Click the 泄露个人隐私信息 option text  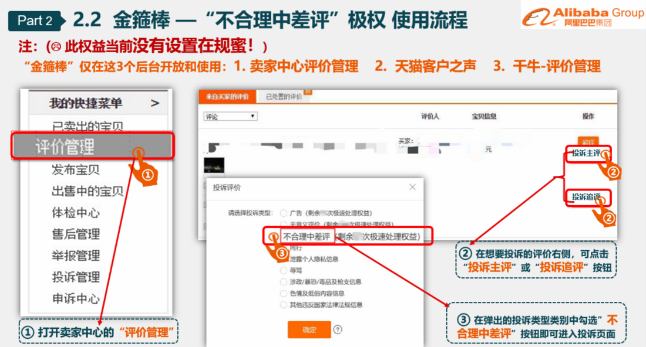pyautogui.click(x=314, y=259)
